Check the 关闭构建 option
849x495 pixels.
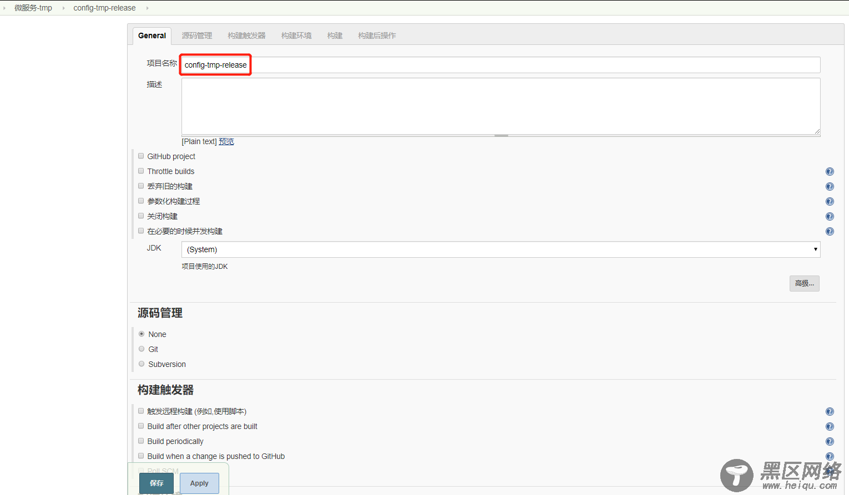(141, 216)
